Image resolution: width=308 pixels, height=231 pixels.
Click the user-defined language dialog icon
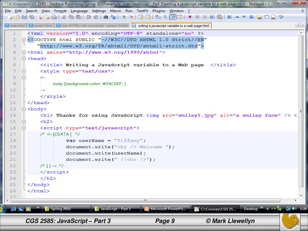pyautogui.click(x=180, y=17)
